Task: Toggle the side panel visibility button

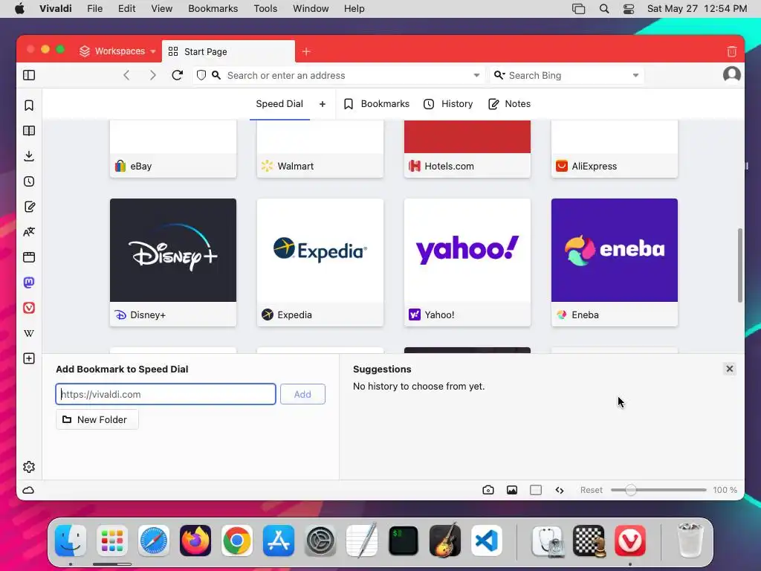Action: coord(29,75)
